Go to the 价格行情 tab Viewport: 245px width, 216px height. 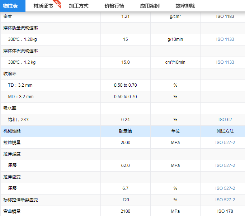pos(114,6)
